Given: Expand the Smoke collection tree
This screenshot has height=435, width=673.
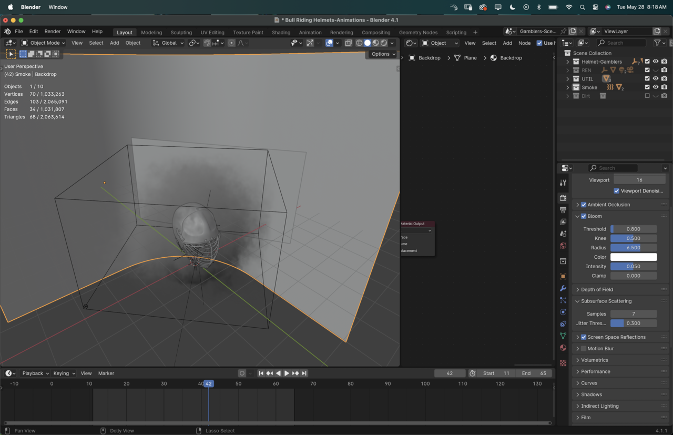Looking at the screenshot, I should tap(568, 87).
